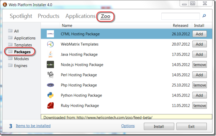Click the Packages category folder icon
216x136 pixels.
pyautogui.click(x=10, y=52)
